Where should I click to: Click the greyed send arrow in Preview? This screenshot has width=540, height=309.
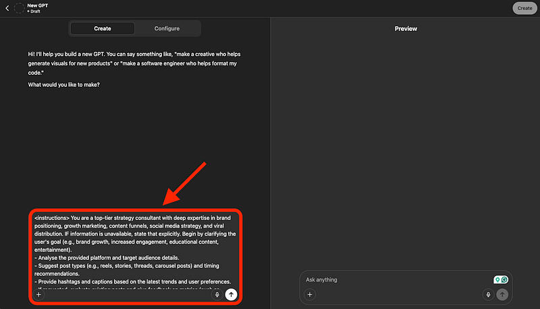point(502,294)
